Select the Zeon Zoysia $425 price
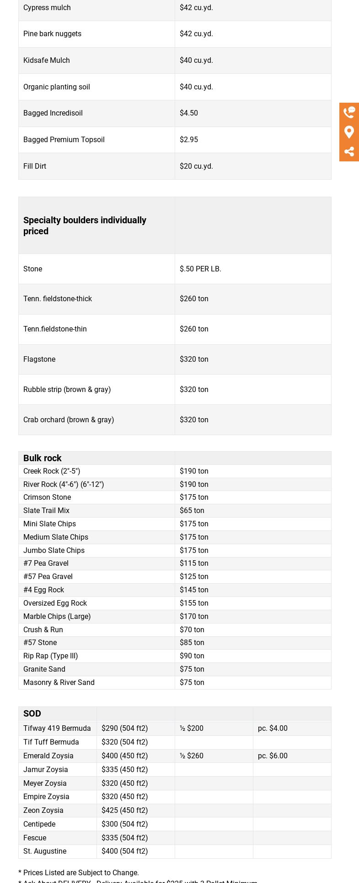Screen dimensions: 359x883 pos(124,810)
